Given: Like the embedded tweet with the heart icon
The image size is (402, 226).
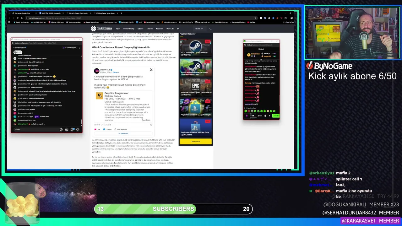Looking at the screenshot, I should tap(95, 129).
